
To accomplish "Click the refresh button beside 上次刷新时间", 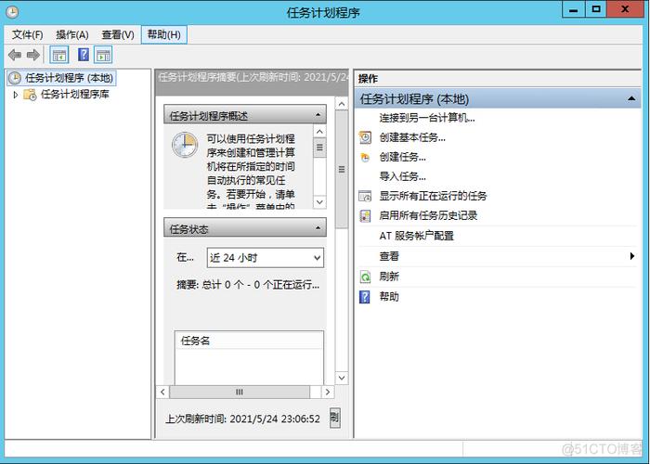I will click(334, 418).
